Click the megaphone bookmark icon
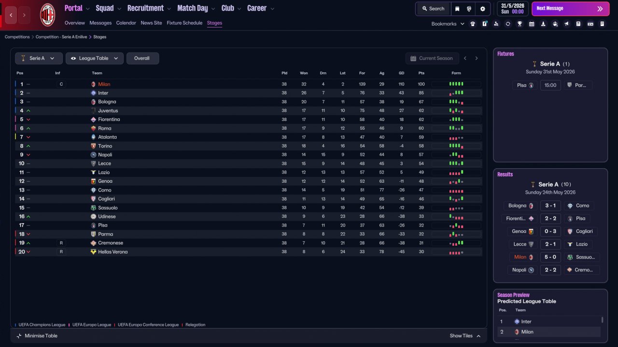 pos(567,24)
